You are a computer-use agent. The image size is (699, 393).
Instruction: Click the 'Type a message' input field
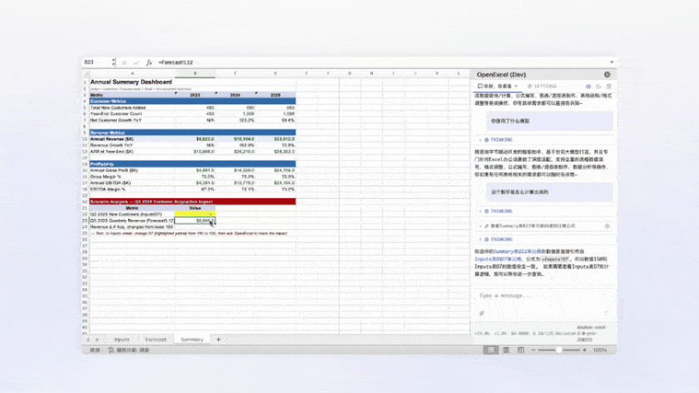[x=541, y=296]
